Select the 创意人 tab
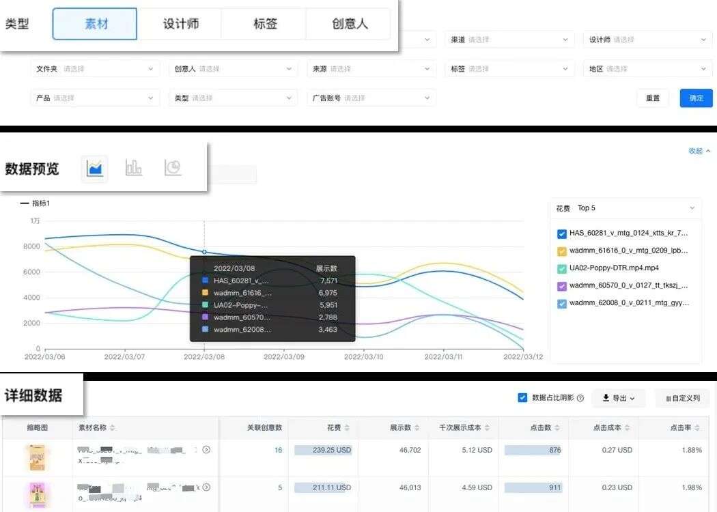 point(348,23)
